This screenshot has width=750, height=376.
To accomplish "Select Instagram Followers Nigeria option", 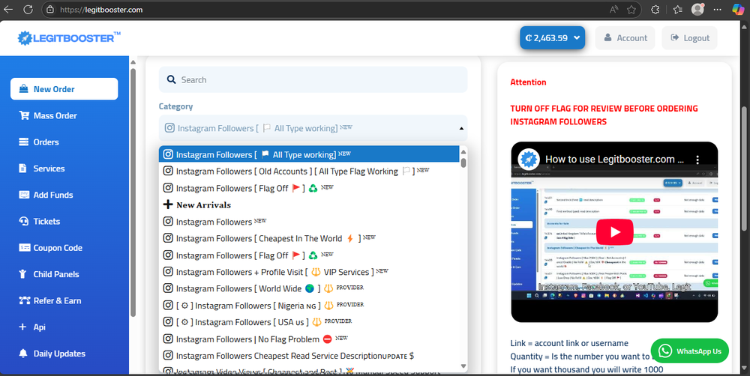I will [x=309, y=306].
